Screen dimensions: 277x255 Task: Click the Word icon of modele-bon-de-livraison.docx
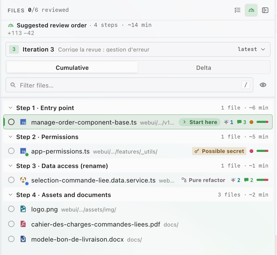coord(23,239)
